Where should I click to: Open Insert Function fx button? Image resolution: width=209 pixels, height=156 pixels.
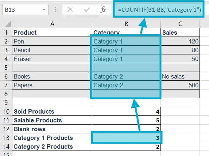[103, 9]
